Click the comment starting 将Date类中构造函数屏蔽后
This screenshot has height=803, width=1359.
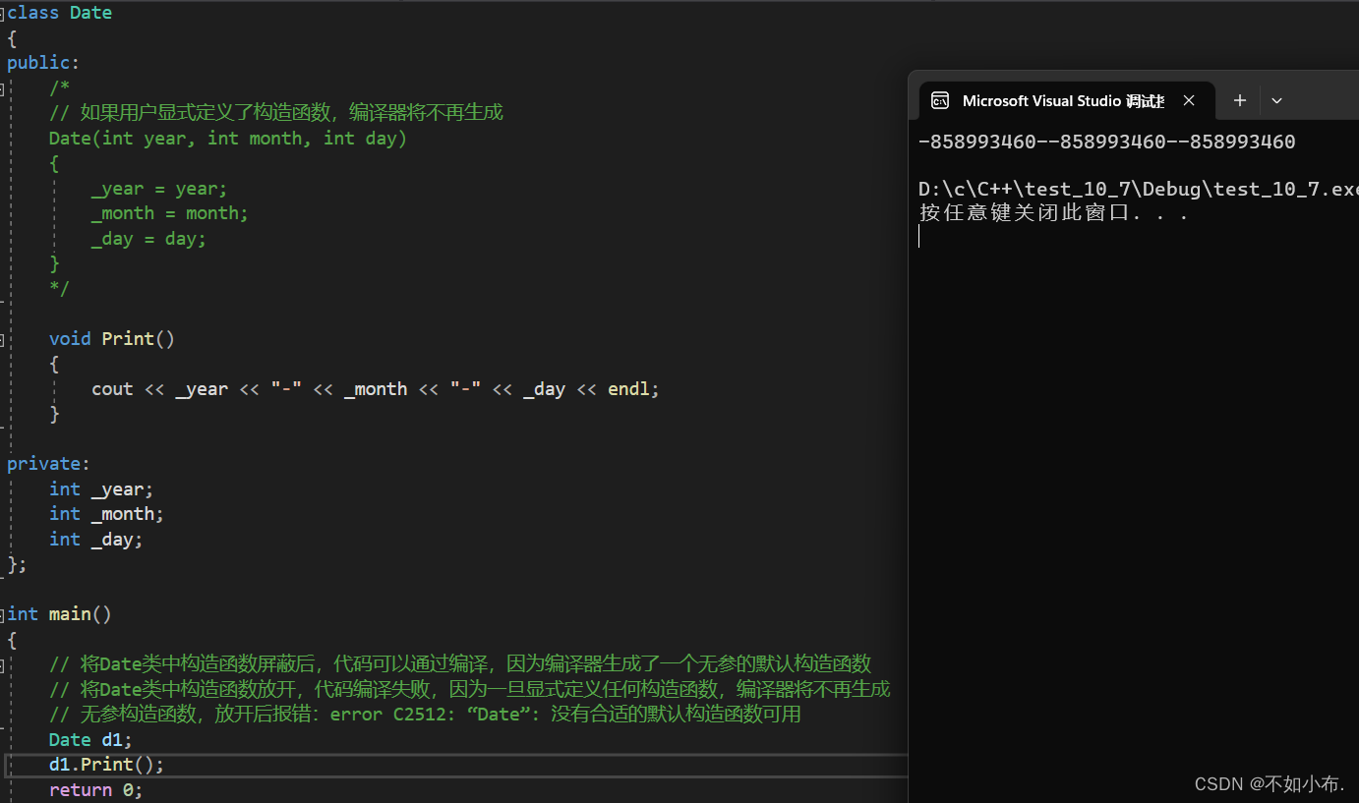point(460,664)
